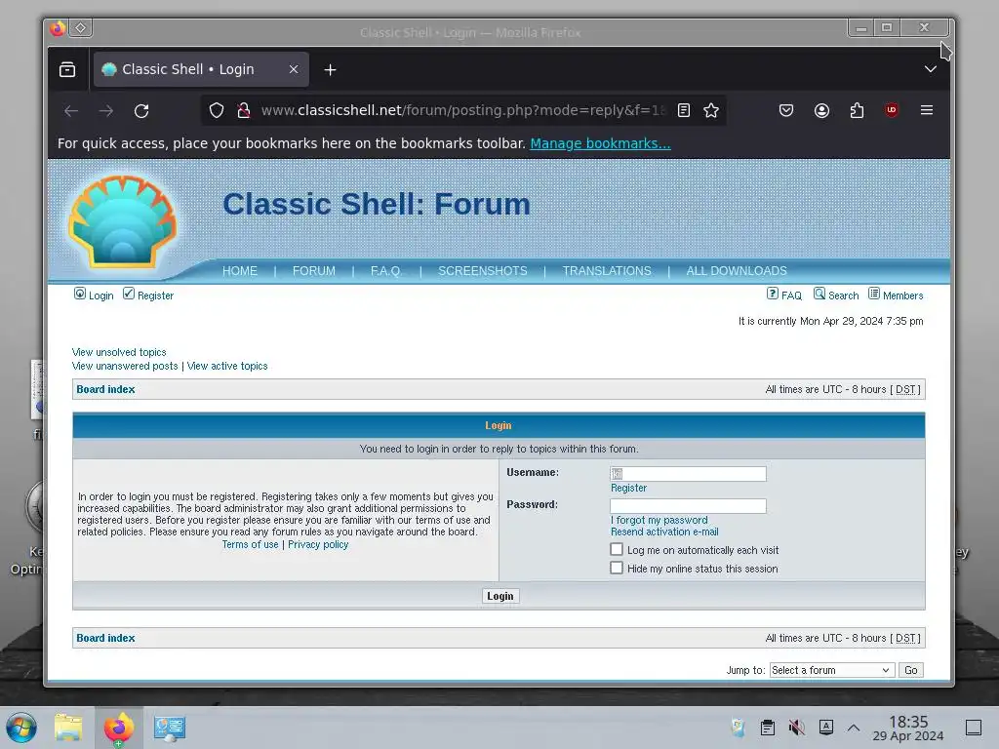Toggle reader view in the address bar
The height and width of the screenshot is (749, 999).
684,111
